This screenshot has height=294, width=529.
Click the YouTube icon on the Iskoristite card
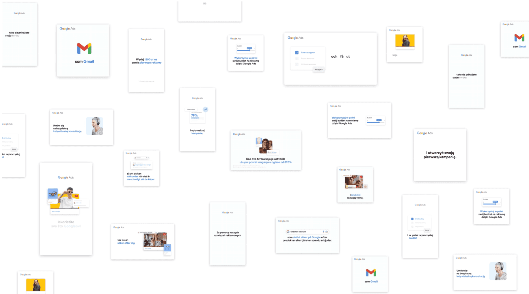point(76,196)
